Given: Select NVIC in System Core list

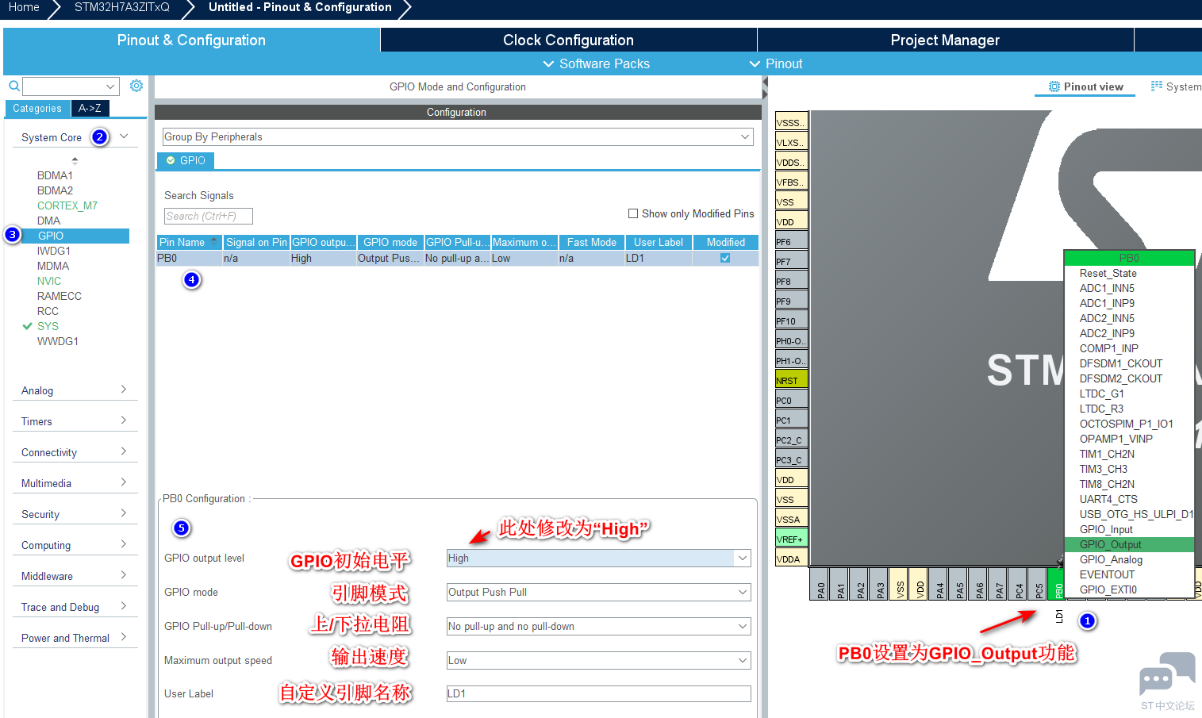Looking at the screenshot, I should [x=49, y=281].
